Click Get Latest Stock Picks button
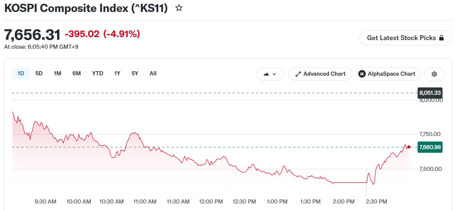Viewport: 455px width, 211px height. pyautogui.click(x=406, y=38)
